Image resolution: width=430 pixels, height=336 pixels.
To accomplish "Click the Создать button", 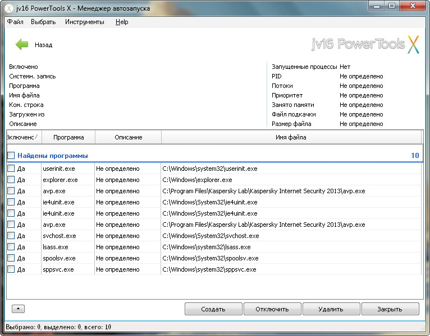I will click(213, 309).
